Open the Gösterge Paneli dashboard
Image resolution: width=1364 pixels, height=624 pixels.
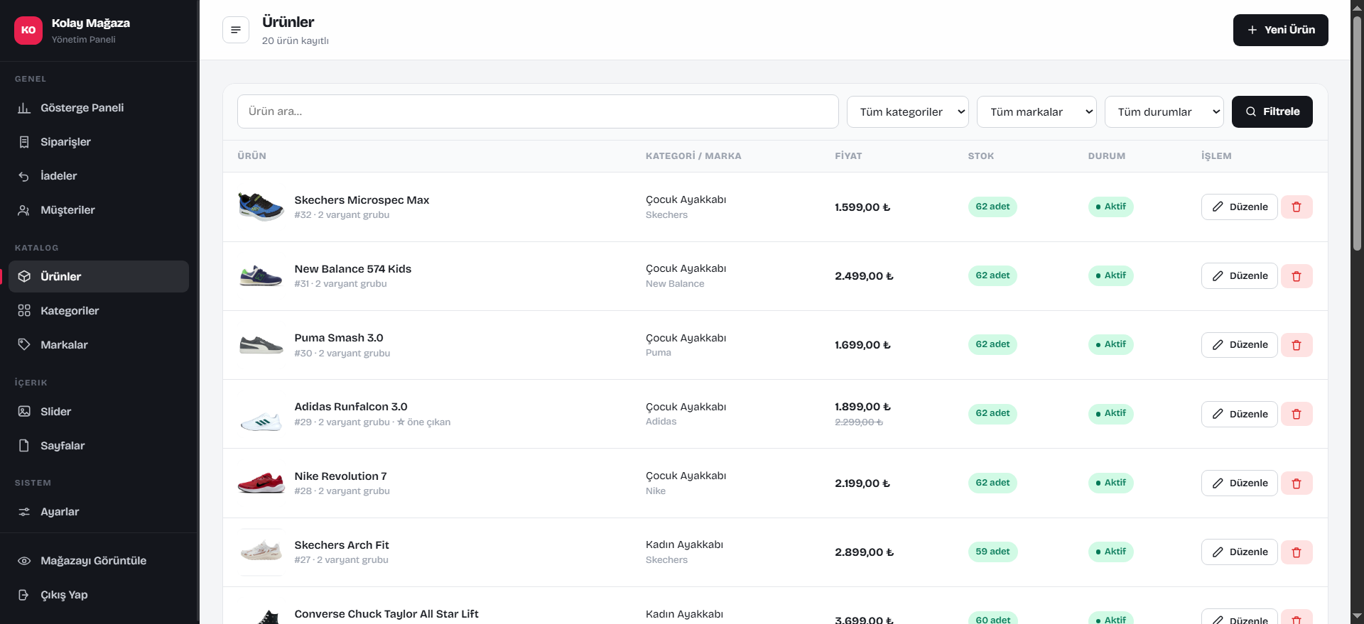[99, 108]
